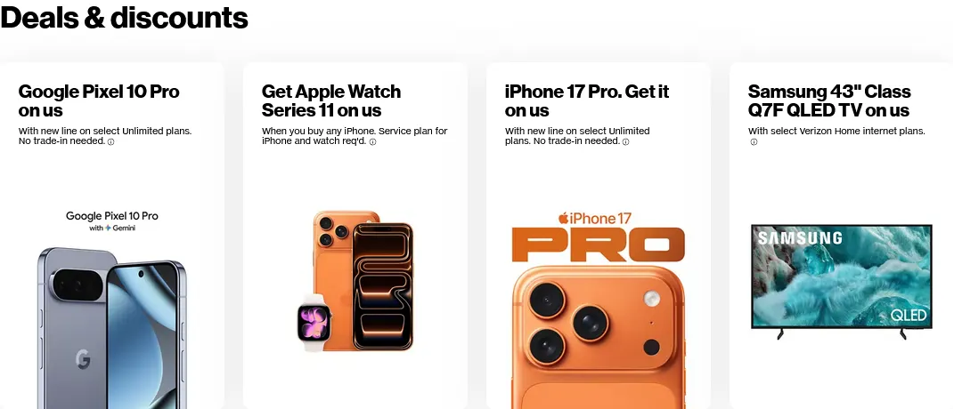Click the Apple Watch image
Viewport: 954px width, 409px height.
[x=314, y=322]
